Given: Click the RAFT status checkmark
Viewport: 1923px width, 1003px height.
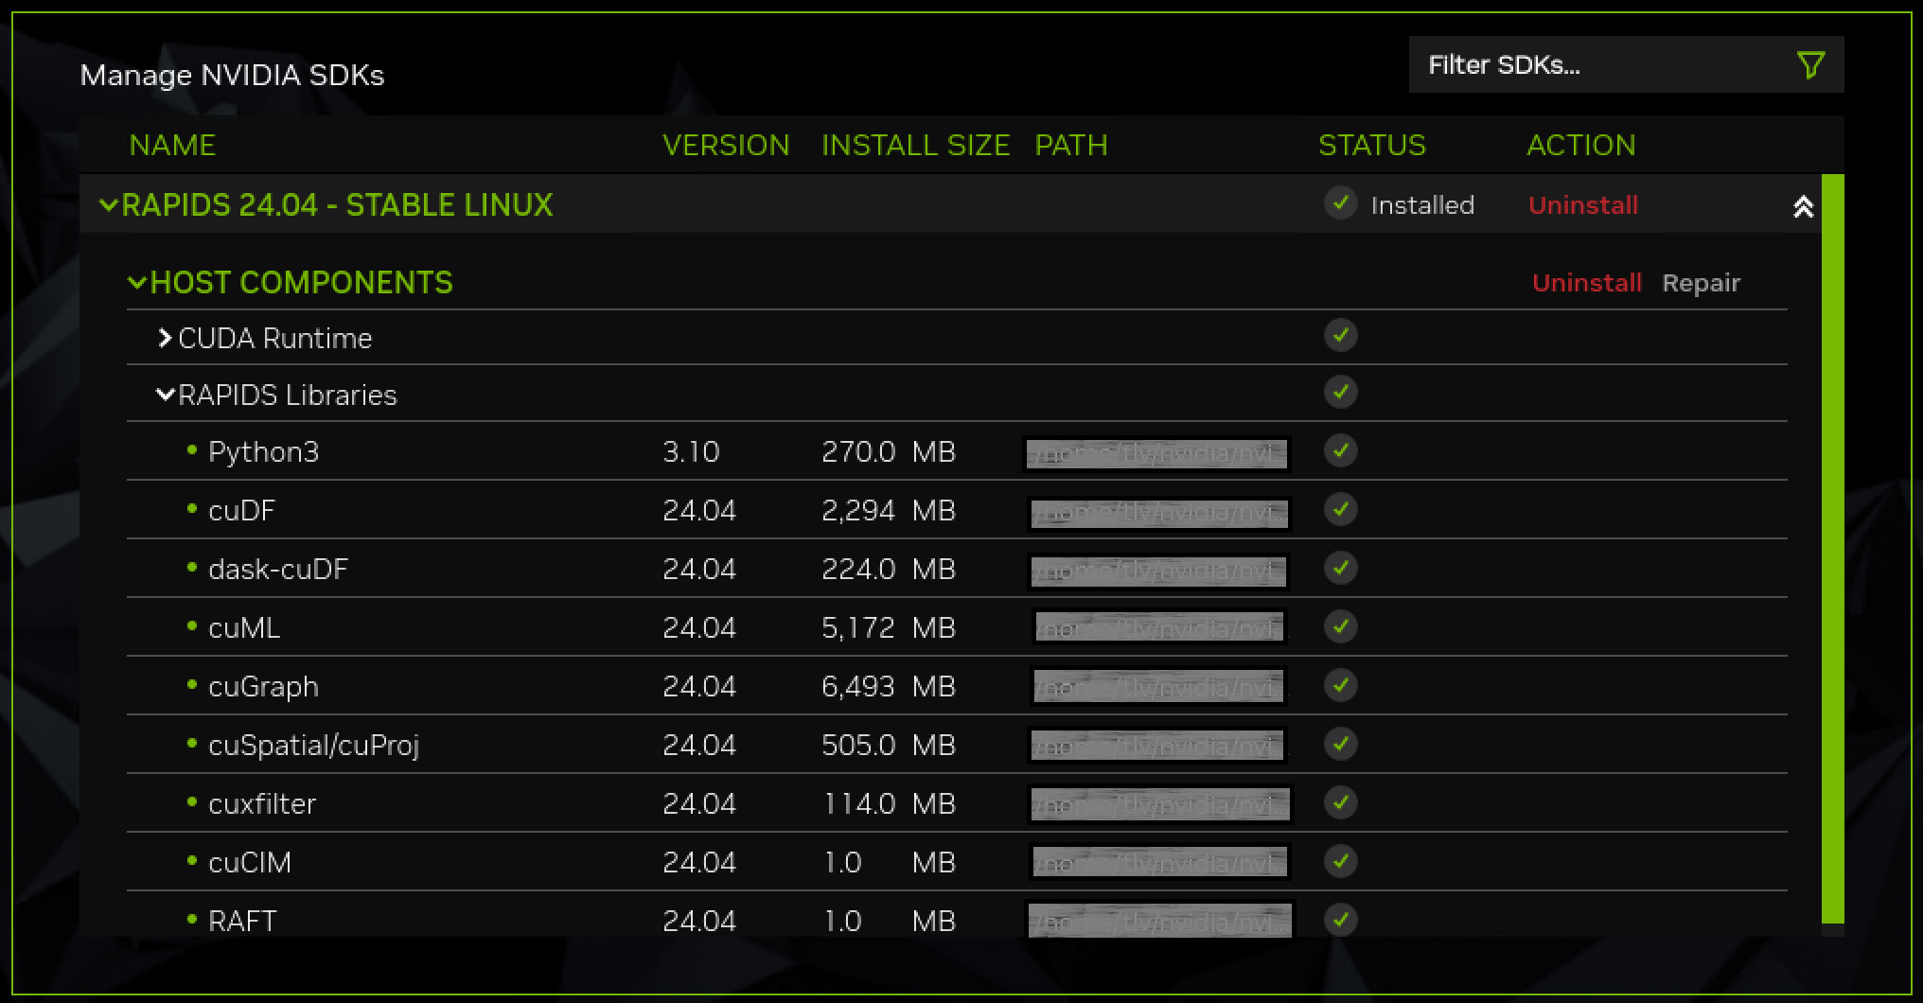Looking at the screenshot, I should (1341, 920).
